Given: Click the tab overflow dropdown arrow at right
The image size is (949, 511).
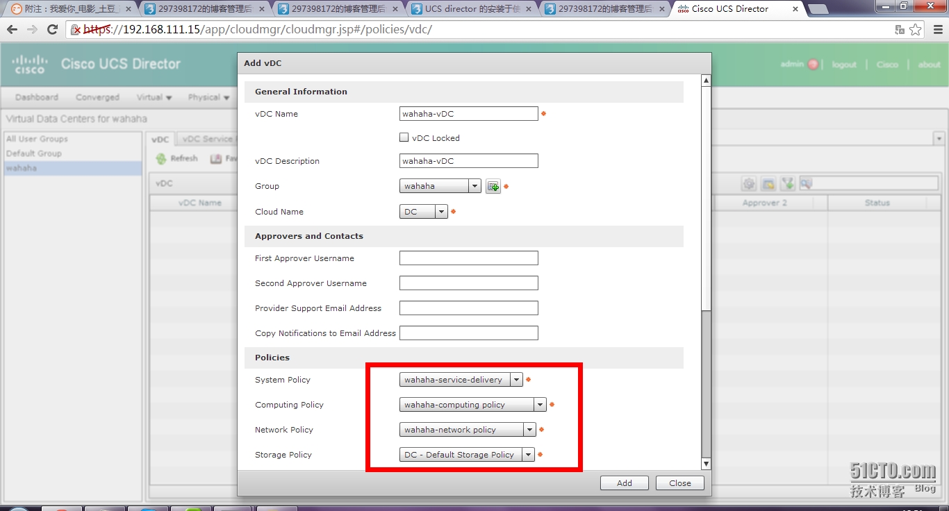Looking at the screenshot, I should (x=939, y=139).
